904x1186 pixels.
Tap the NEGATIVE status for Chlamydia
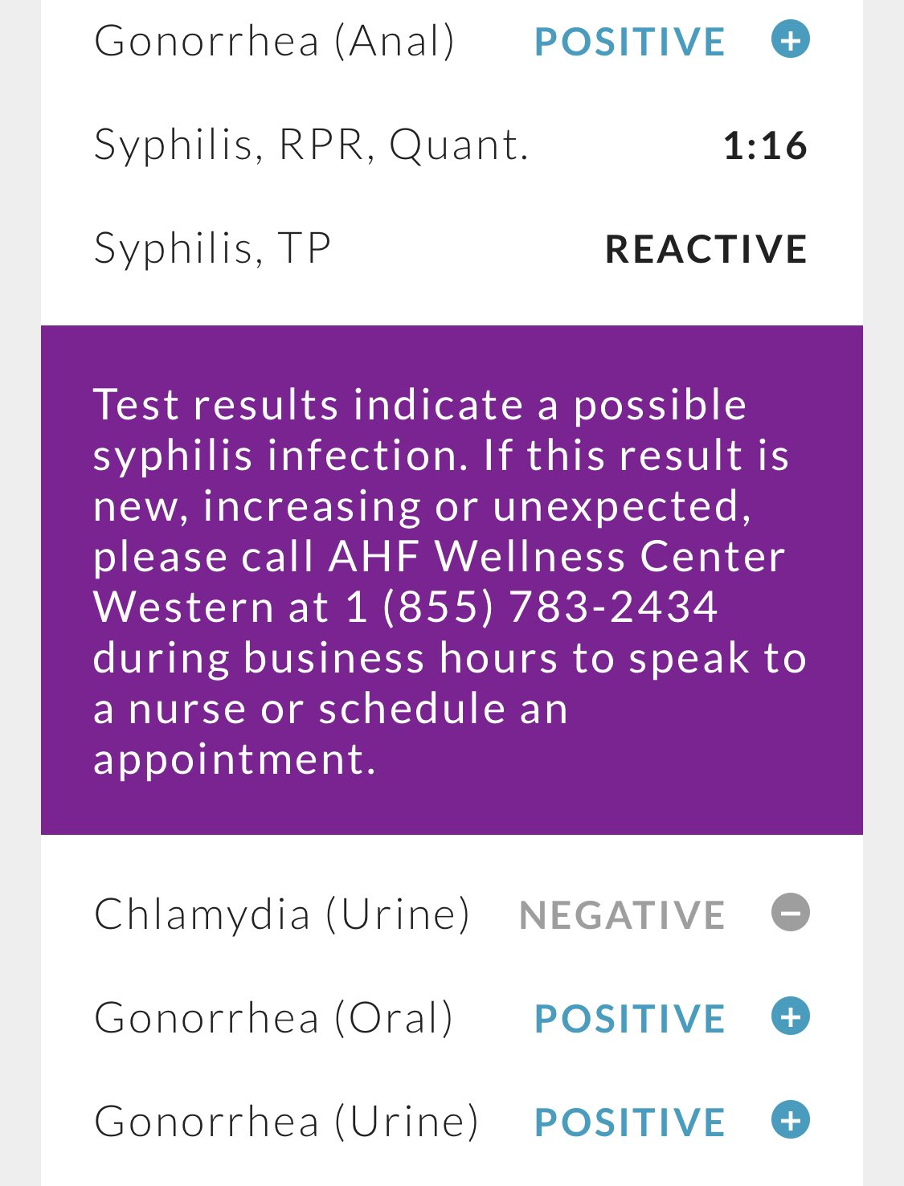(622, 915)
